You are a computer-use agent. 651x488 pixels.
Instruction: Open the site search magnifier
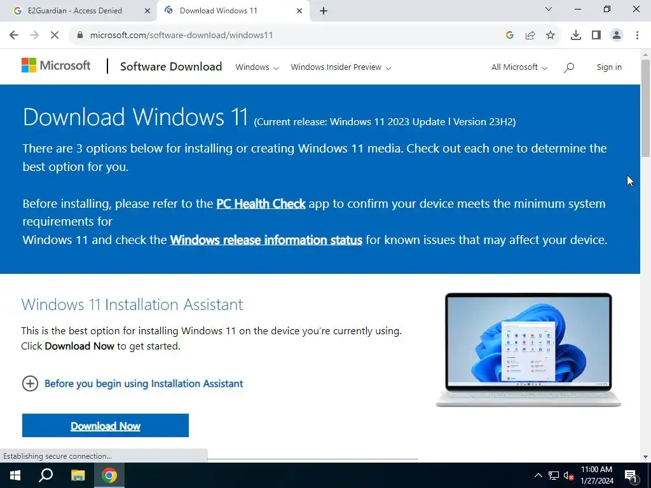pyautogui.click(x=569, y=67)
